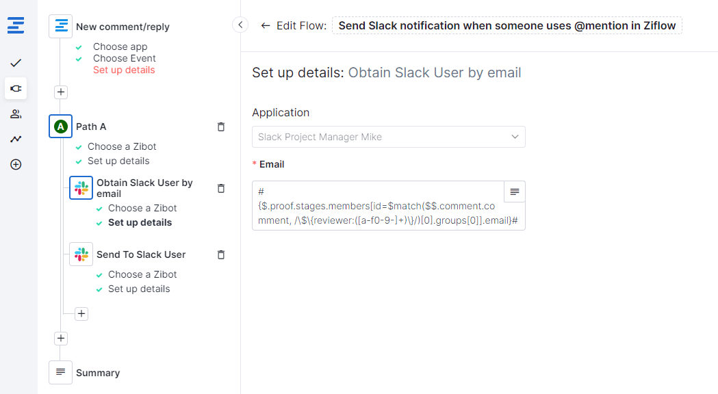Select the connector flows icon in sidebar

click(16, 88)
